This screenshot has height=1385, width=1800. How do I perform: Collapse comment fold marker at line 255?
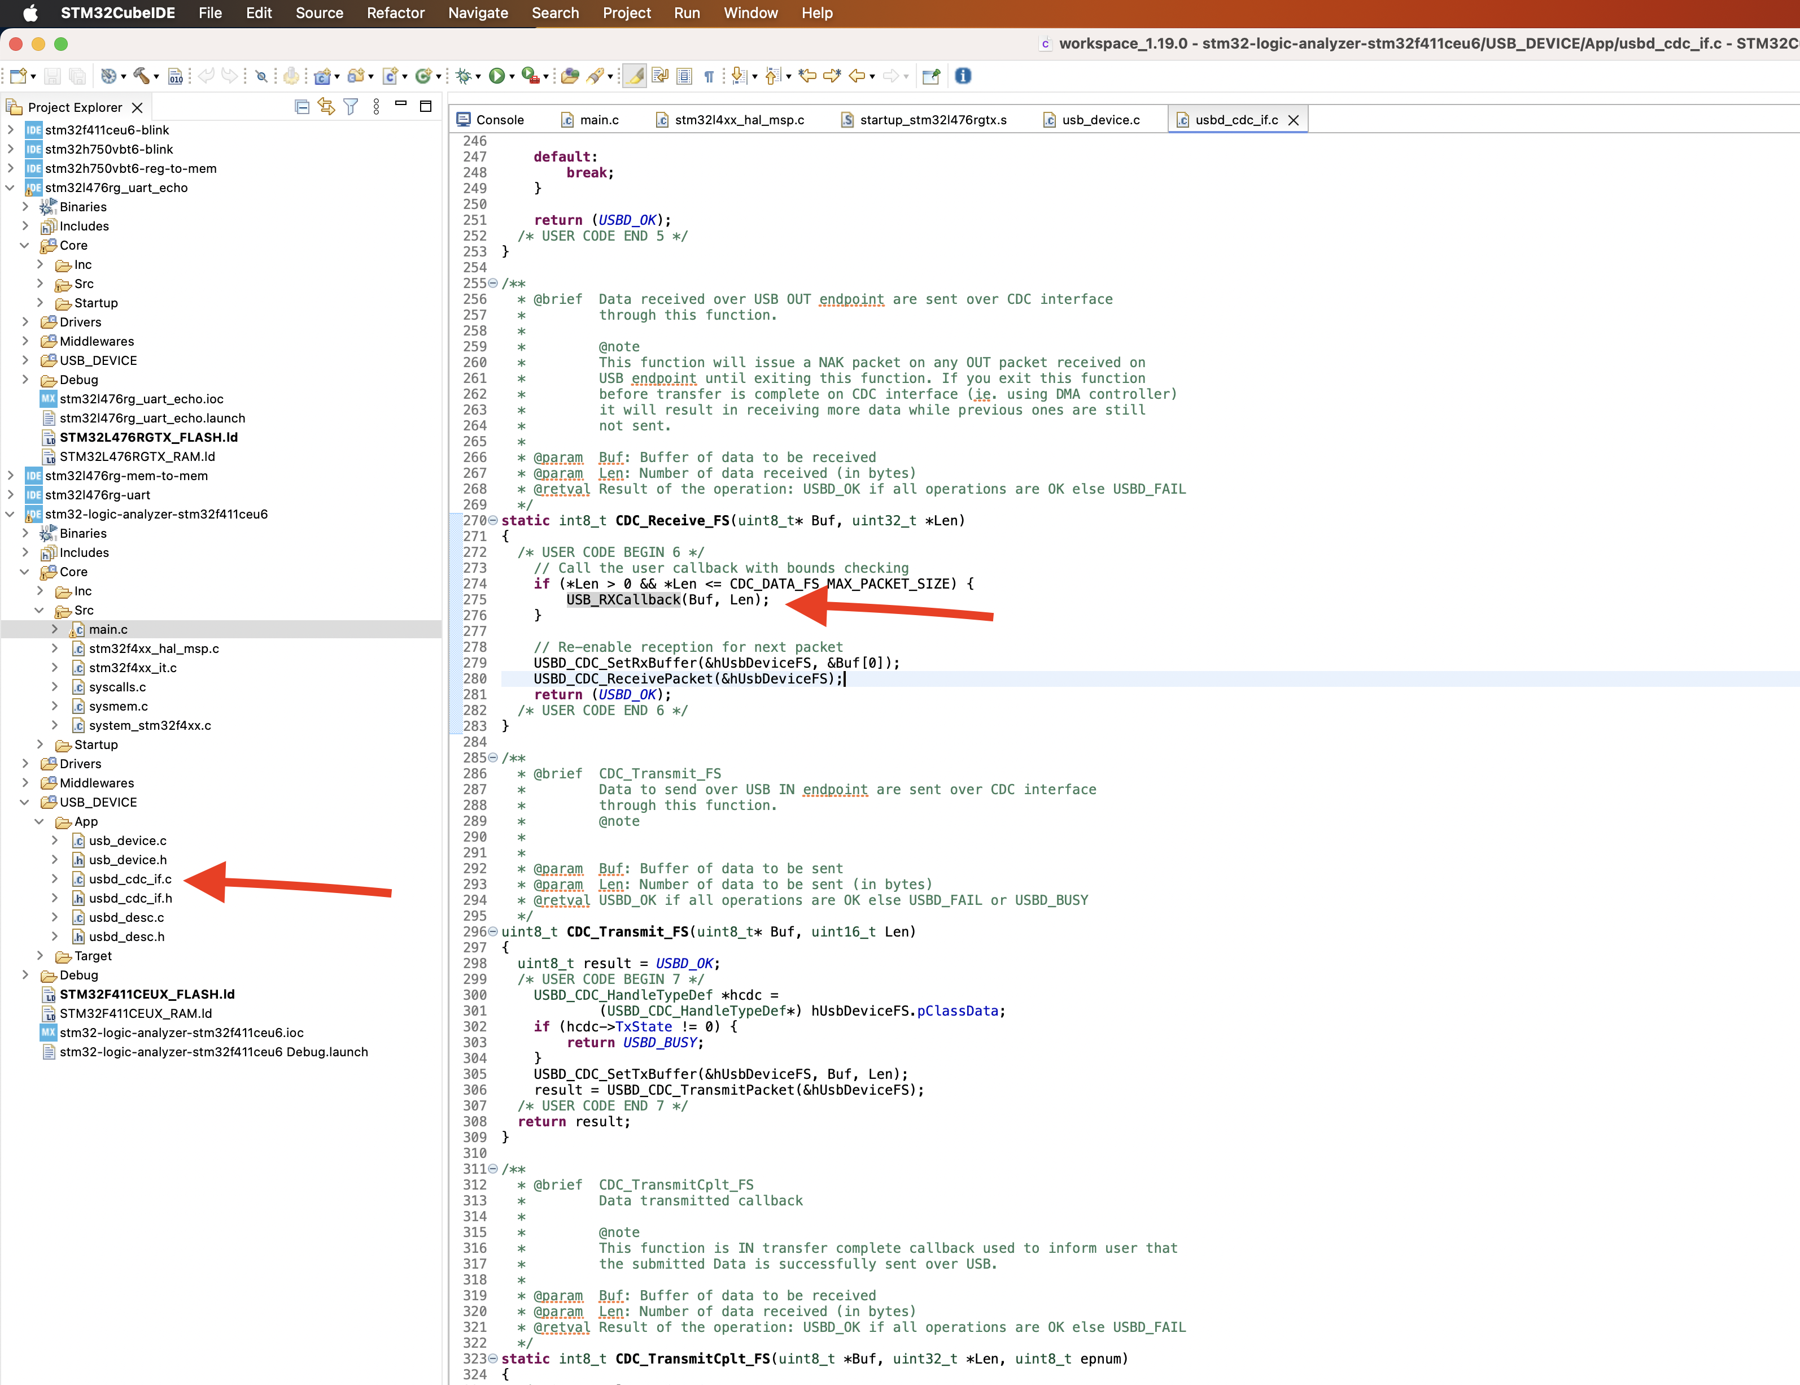tap(493, 283)
